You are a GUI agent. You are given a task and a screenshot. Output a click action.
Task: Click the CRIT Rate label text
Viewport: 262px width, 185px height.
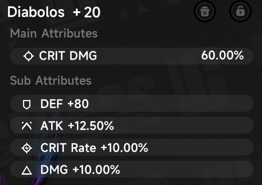pyautogui.click(x=68, y=148)
